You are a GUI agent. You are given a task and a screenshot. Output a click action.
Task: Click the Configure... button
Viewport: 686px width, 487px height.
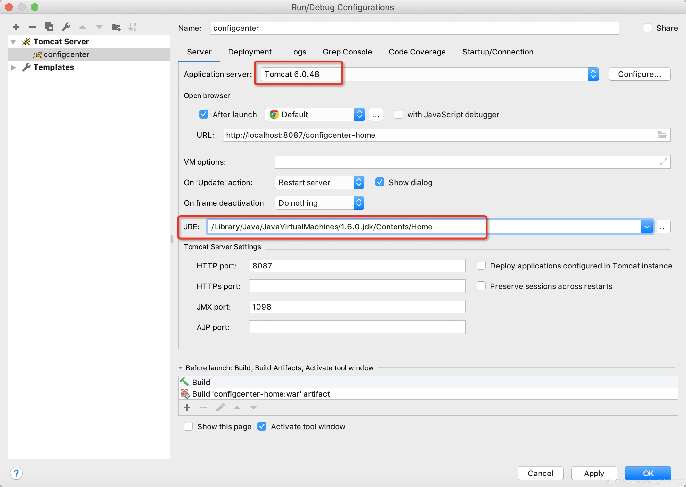[x=639, y=74]
